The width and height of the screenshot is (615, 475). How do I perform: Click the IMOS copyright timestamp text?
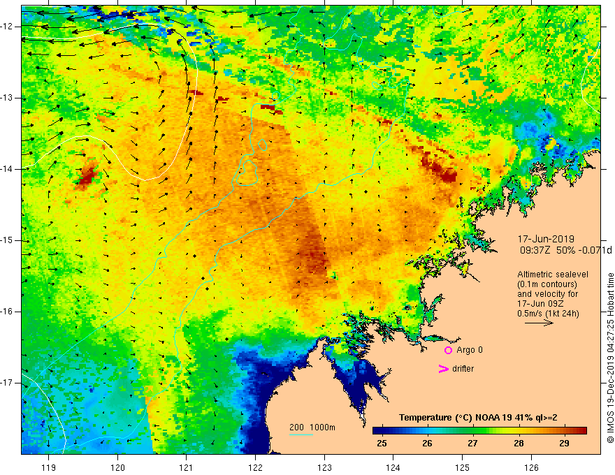[610, 358]
